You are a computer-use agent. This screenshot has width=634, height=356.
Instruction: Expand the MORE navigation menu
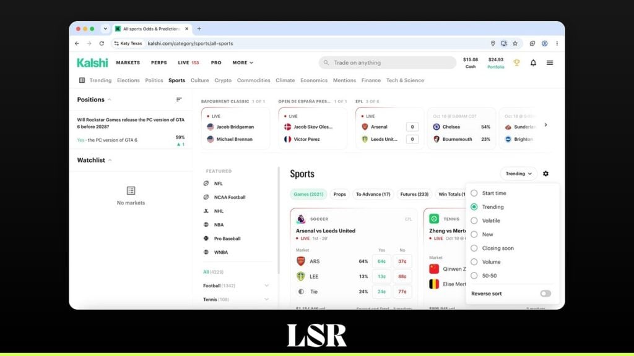(x=243, y=62)
